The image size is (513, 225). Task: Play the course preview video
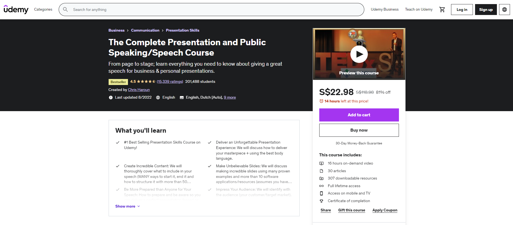pyautogui.click(x=359, y=54)
